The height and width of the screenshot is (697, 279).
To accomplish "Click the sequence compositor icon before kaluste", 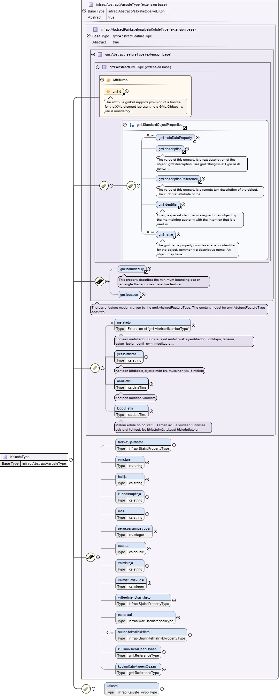I will 86,689.
